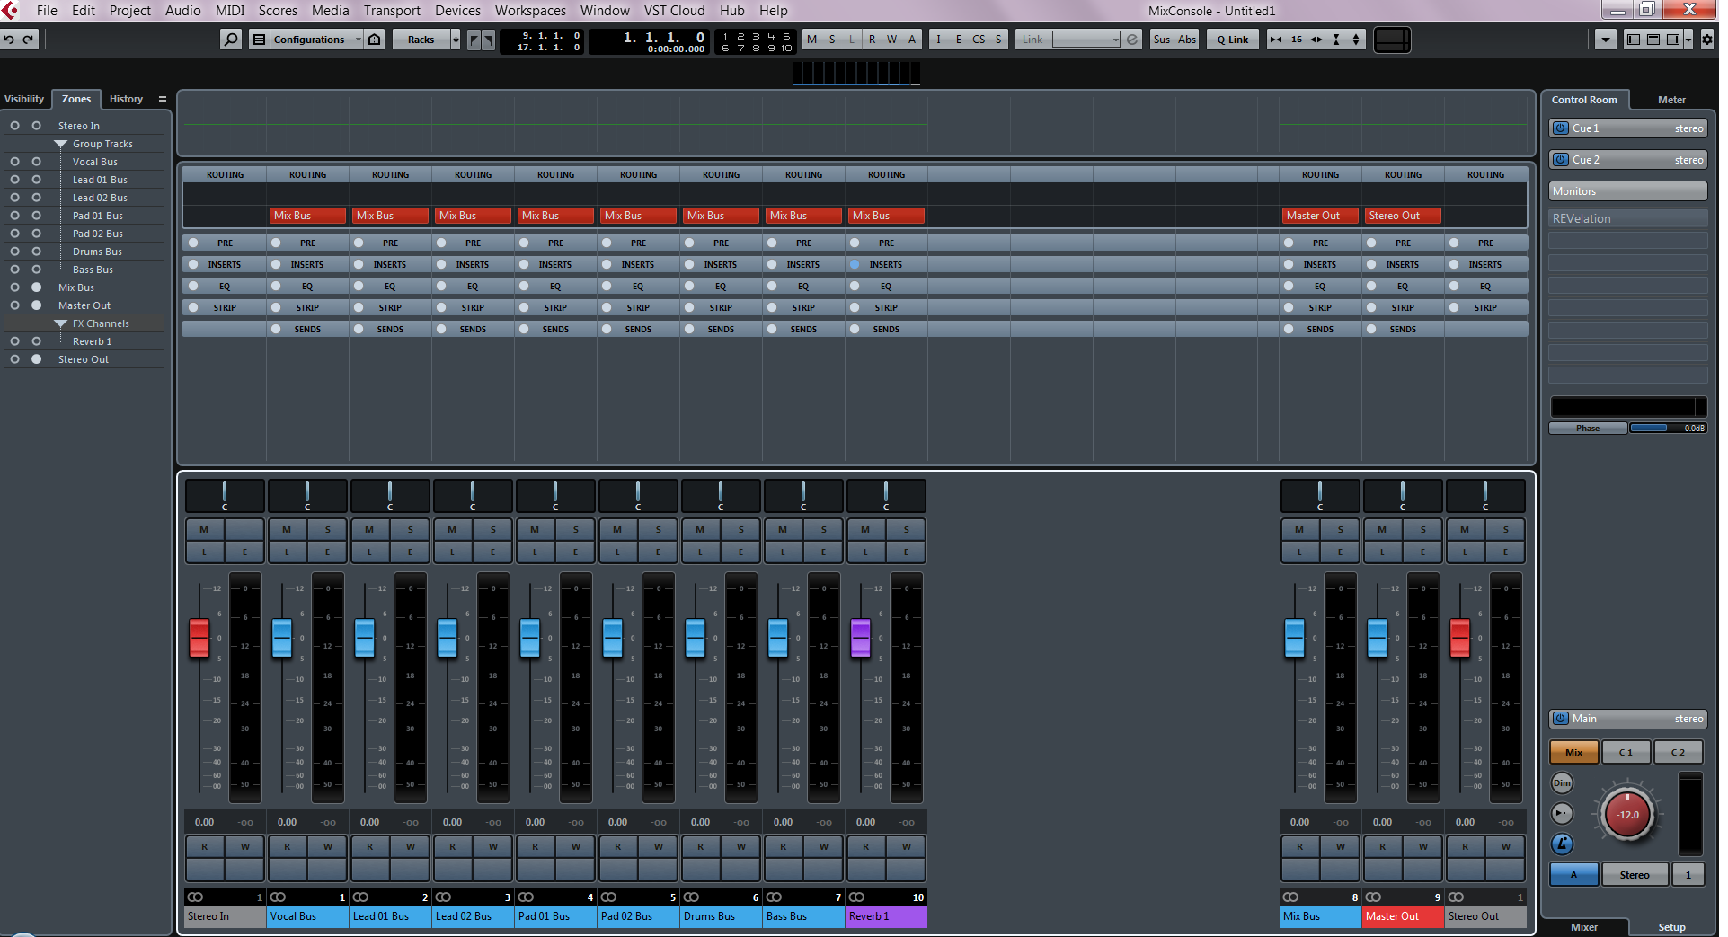The height and width of the screenshot is (937, 1728).
Task: Toggle the Stereo In left zone dot in Zones
Action: (14, 126)
